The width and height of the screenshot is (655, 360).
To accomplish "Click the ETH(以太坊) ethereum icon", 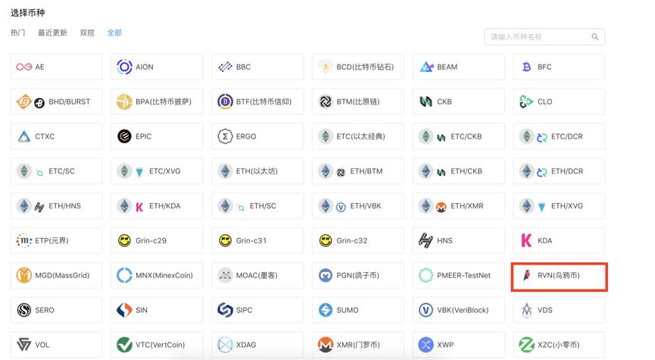I will (x=225, y=171).
